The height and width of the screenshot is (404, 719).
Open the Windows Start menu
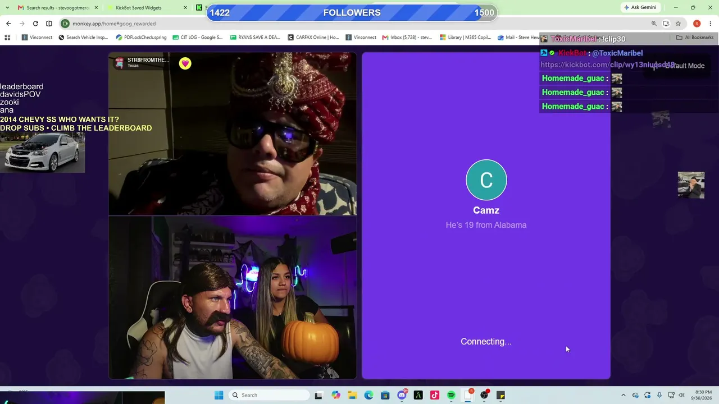219,395
